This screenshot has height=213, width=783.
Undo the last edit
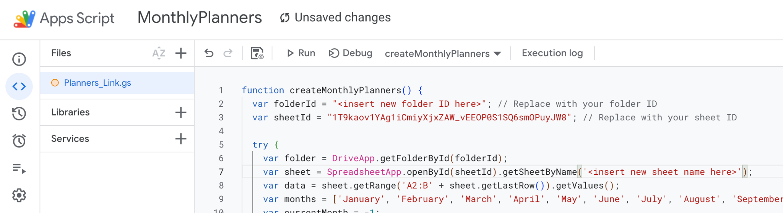[209, 53]
